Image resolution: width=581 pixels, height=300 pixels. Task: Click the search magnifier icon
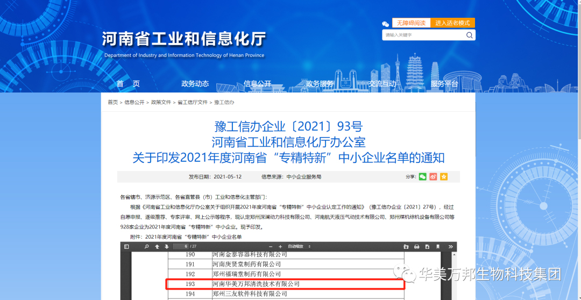click(470, 35)
